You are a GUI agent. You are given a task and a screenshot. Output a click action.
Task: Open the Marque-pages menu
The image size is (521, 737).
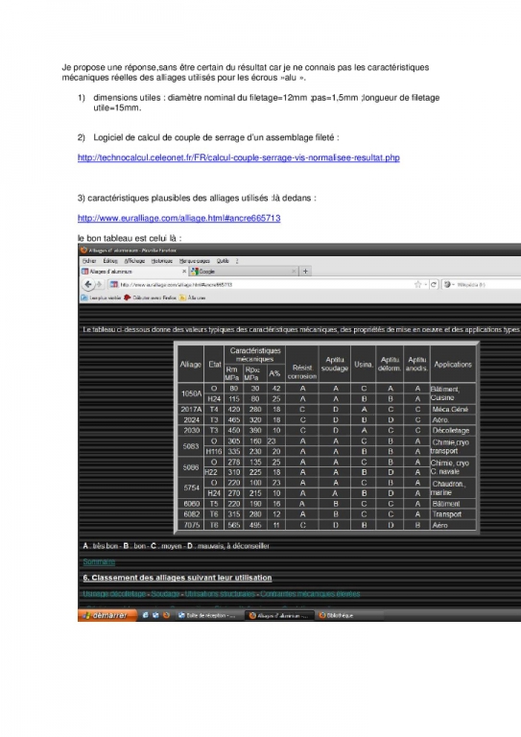pyautogui.click(x=195, y=261)
